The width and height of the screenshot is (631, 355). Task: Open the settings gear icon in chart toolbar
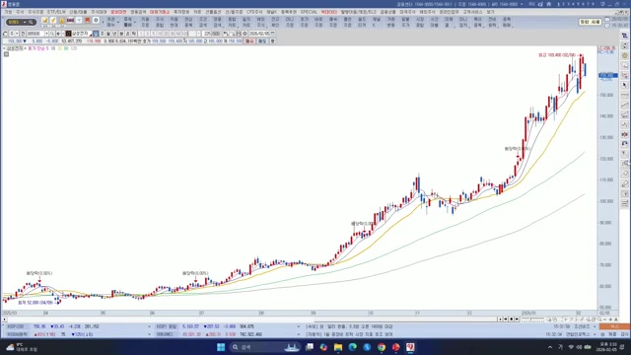pos(245,34)
